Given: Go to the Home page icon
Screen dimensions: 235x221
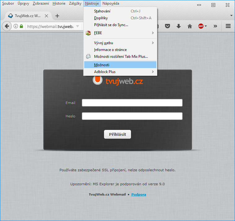Looking at the screenshot, I should pyautogui.click(x=190, y=26).
